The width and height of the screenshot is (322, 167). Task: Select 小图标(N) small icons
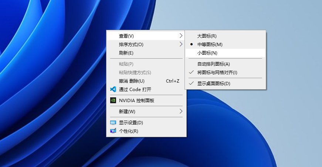225,53
